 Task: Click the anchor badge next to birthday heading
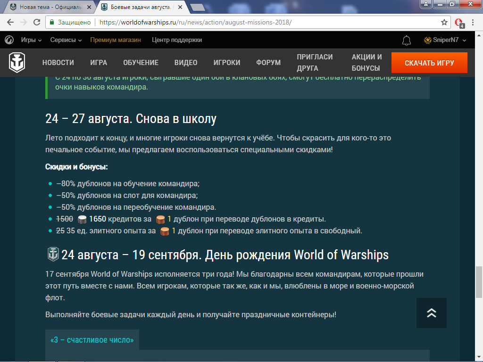pyautogui.click(x=53, y=254)
